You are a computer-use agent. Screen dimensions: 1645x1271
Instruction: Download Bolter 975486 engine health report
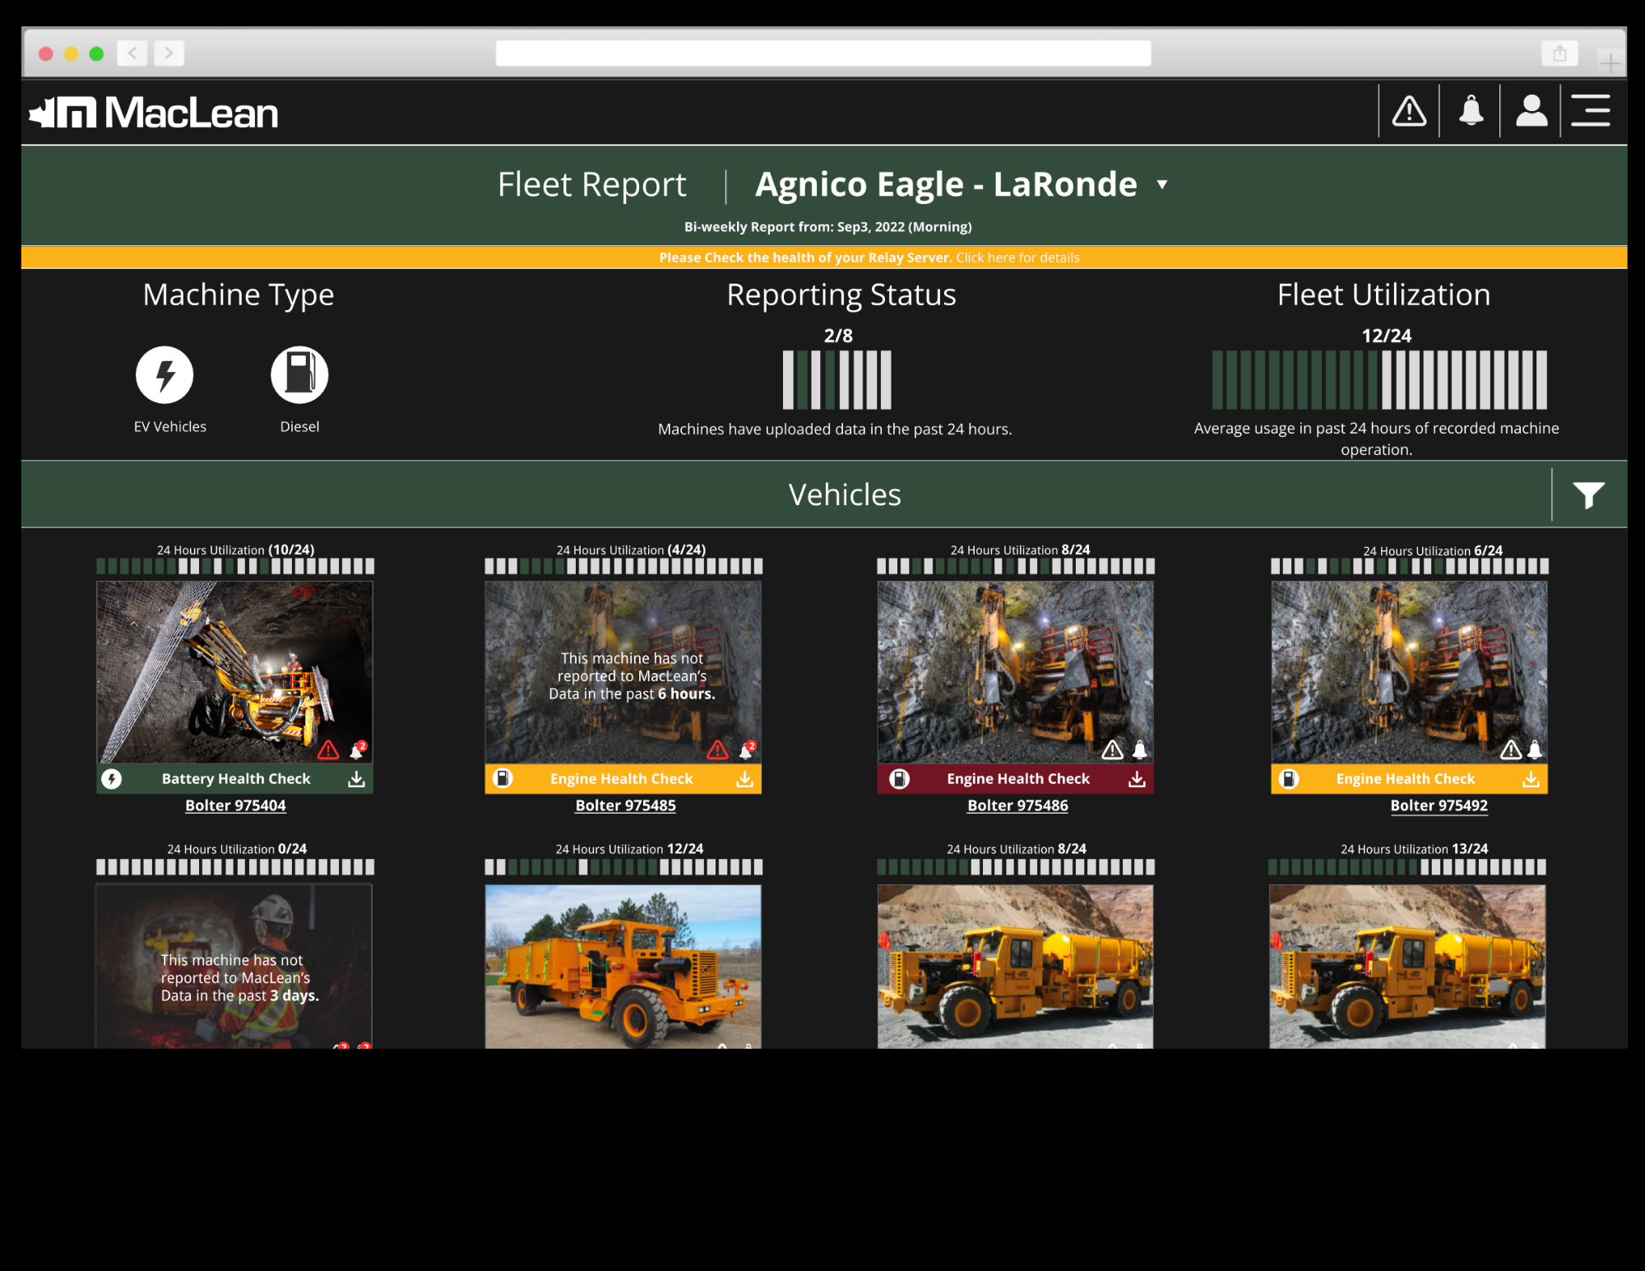pos(1137,779)
